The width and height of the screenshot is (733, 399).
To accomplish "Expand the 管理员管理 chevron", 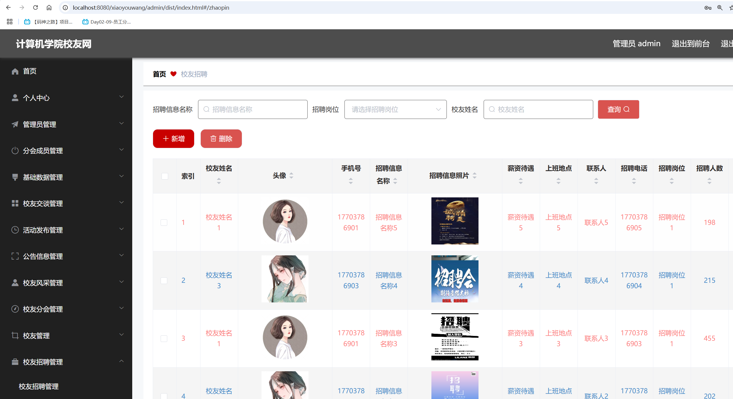I will (122, 123).
